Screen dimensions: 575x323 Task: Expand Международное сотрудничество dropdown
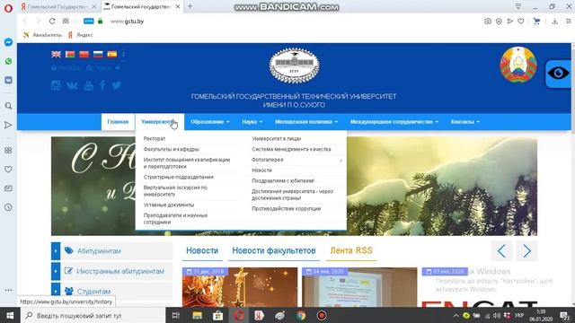394,122
